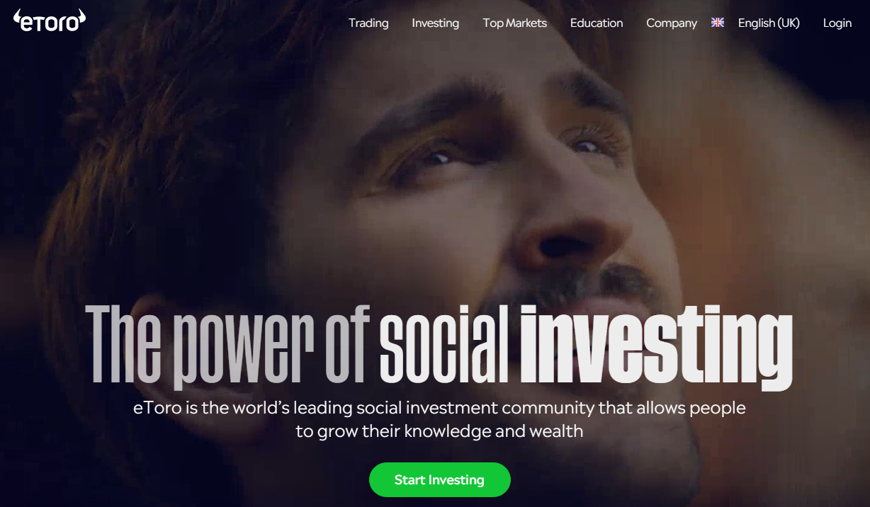Go to the Login page
The height and width of the screenshot is (507, 870).
tap(837, 23)
